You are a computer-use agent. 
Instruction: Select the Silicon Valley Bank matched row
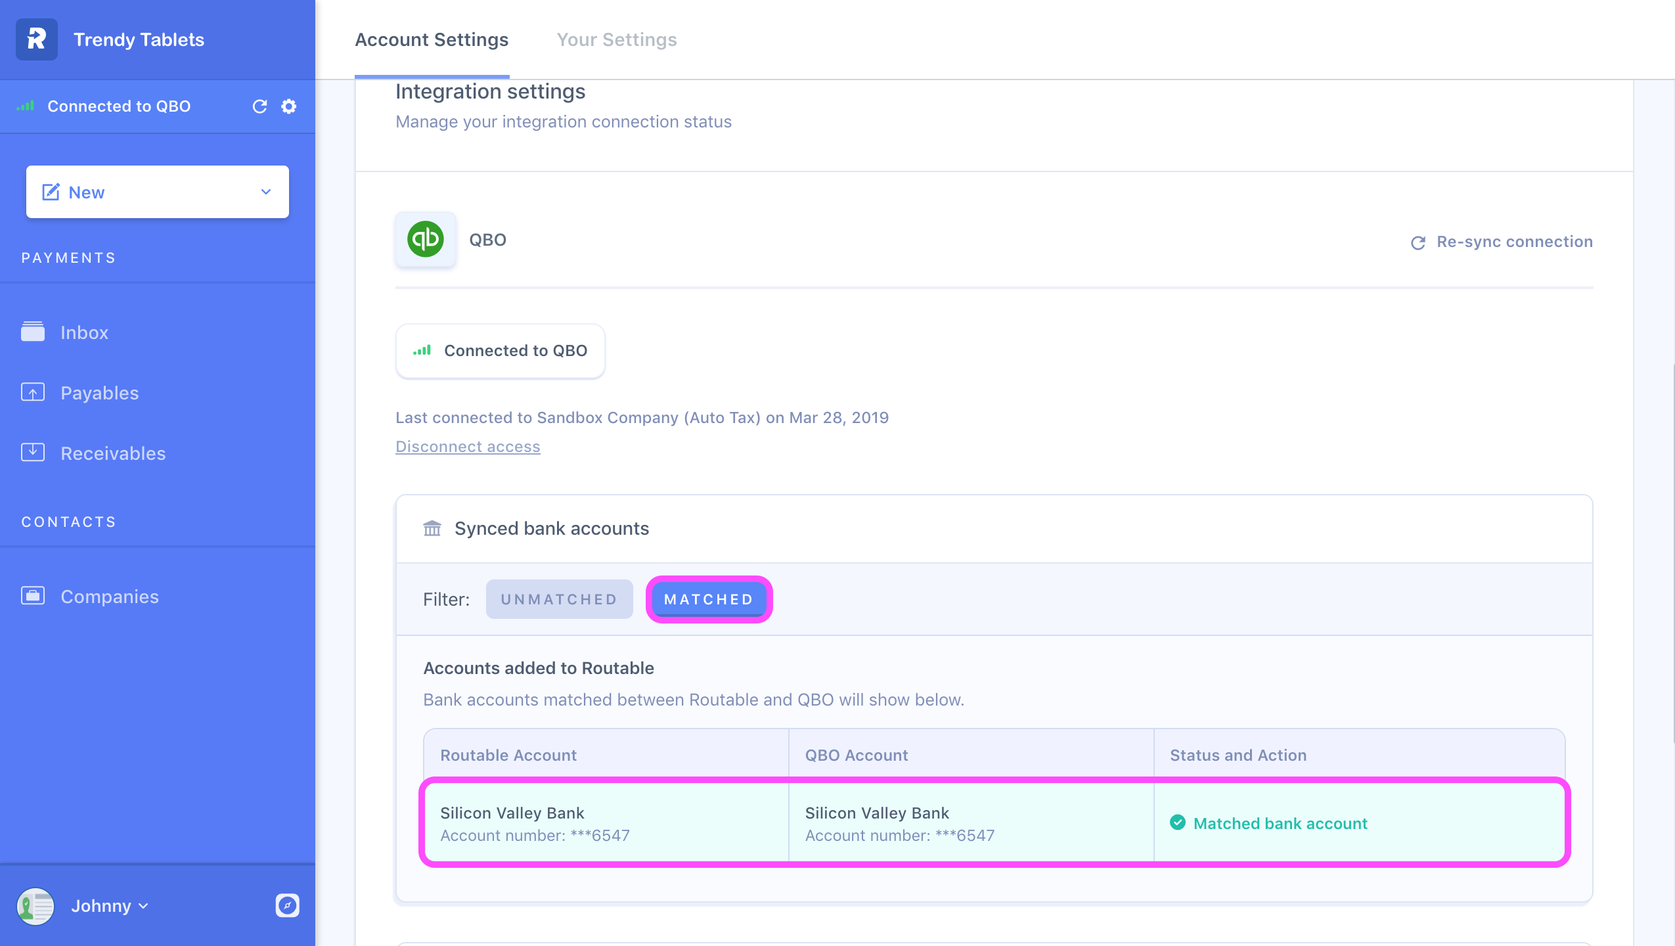994,822
